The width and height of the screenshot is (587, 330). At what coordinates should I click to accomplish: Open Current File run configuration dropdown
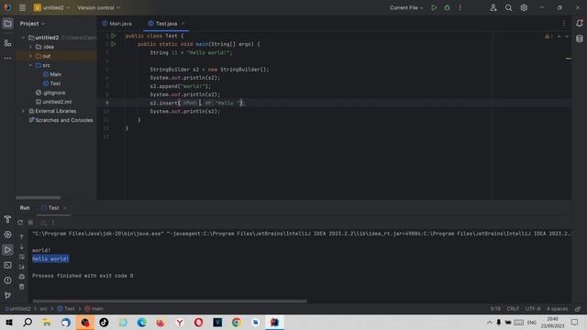(x=406, y=7)
